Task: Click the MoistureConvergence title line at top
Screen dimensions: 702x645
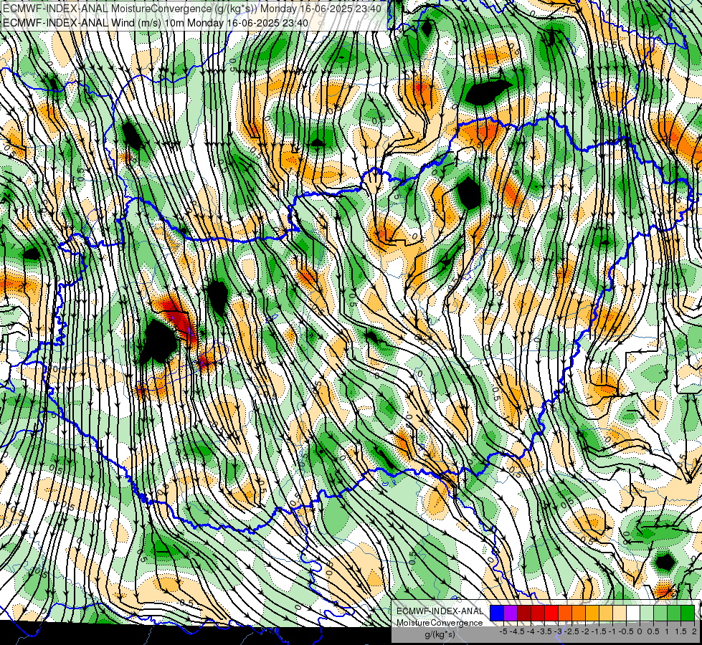Action: (192, 9)
